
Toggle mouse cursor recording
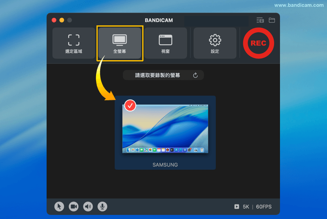coord(59,206)
